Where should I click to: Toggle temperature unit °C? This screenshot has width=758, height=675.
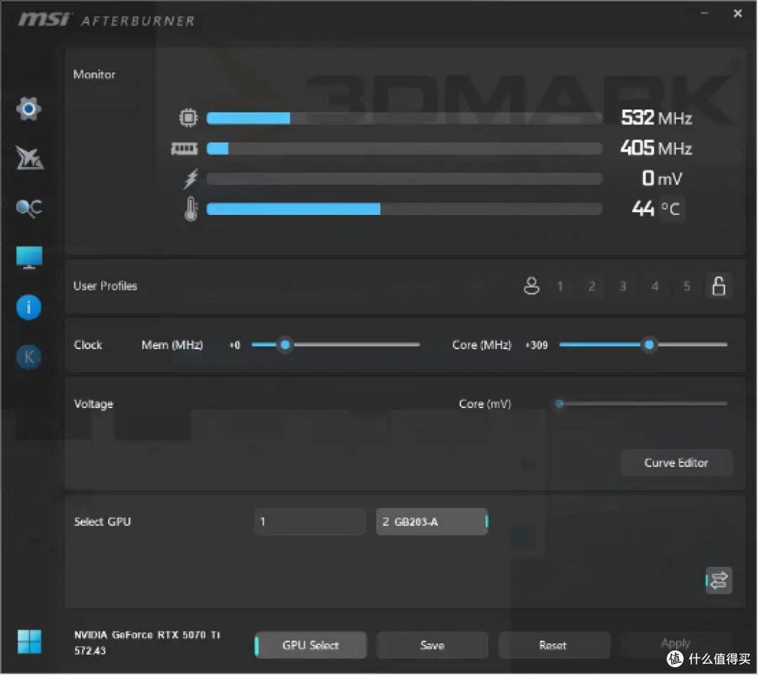click(671, 209)
